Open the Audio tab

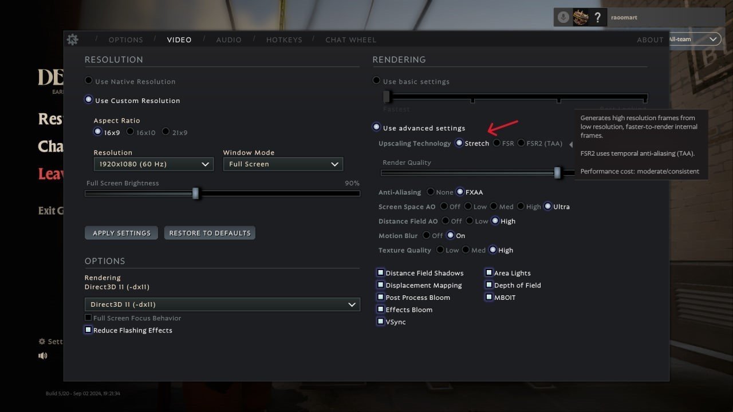228,40
